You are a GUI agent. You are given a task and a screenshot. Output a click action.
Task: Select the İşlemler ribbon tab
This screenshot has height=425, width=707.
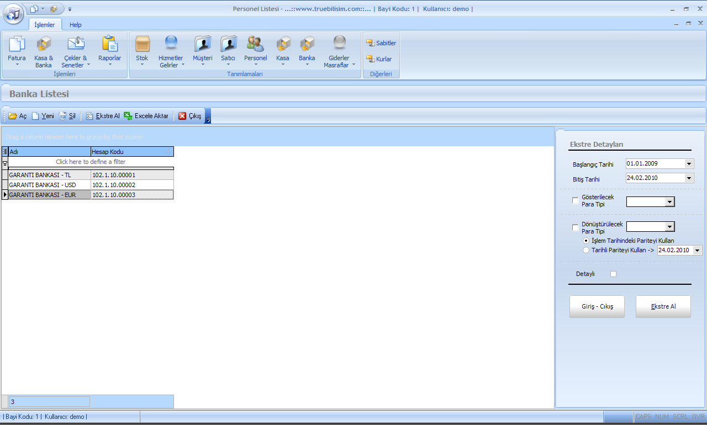coord(45,25)
